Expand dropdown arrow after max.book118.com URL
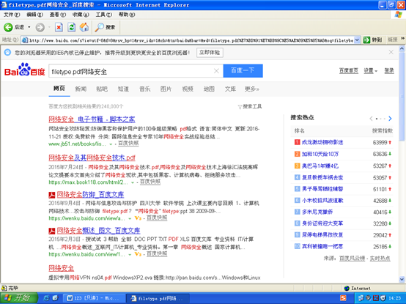Image resolution: width=406 pixels, height=304 pixels. point(133,182)
